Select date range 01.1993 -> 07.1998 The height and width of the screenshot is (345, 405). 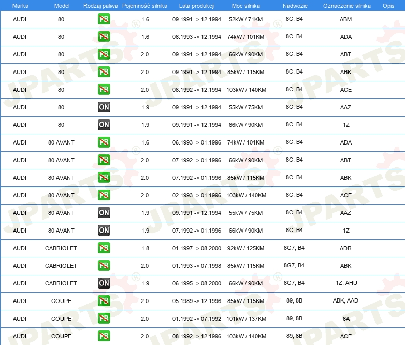tap(197, 266)
